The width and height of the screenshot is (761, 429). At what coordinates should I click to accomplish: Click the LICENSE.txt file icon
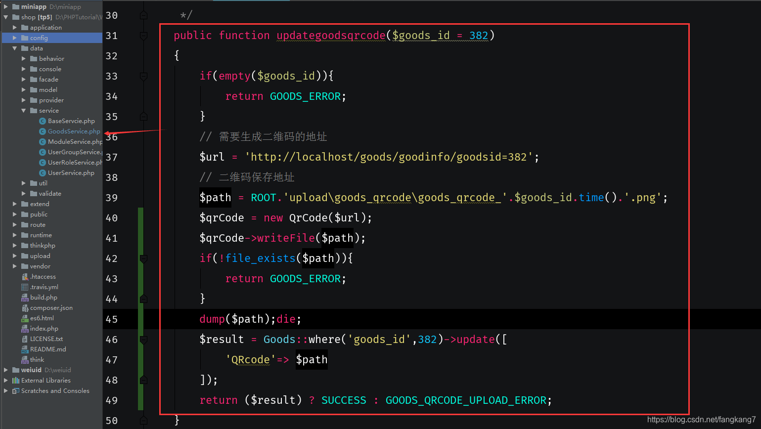(x=25, y=339)
